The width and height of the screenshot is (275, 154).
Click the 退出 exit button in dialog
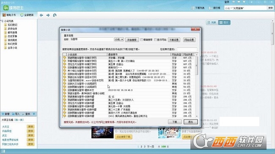click(191, 122)
